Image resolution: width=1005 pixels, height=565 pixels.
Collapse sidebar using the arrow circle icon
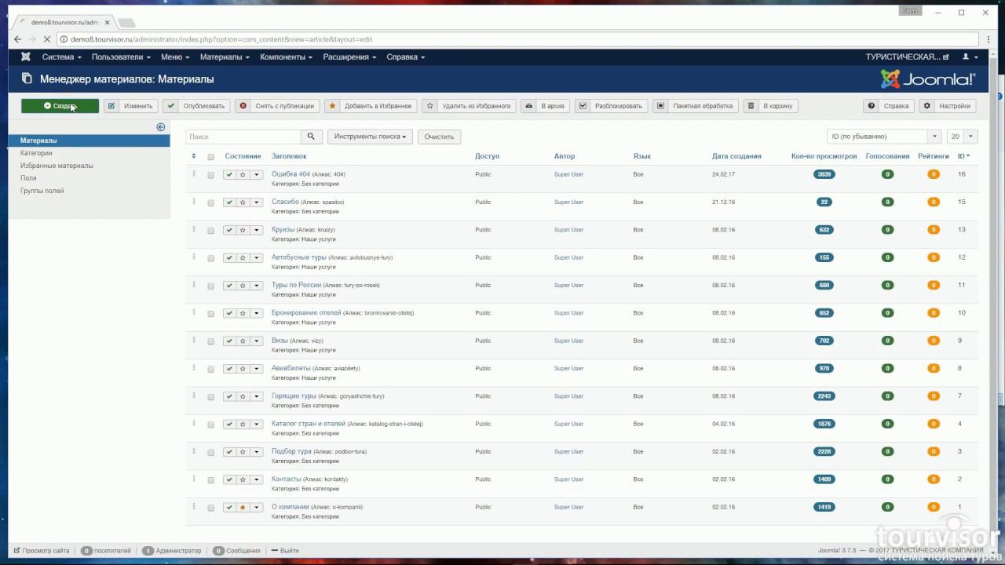pos(161,127)
